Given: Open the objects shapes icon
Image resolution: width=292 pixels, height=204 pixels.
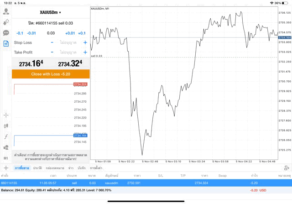Looking at the screenshot, I should 6,147.
